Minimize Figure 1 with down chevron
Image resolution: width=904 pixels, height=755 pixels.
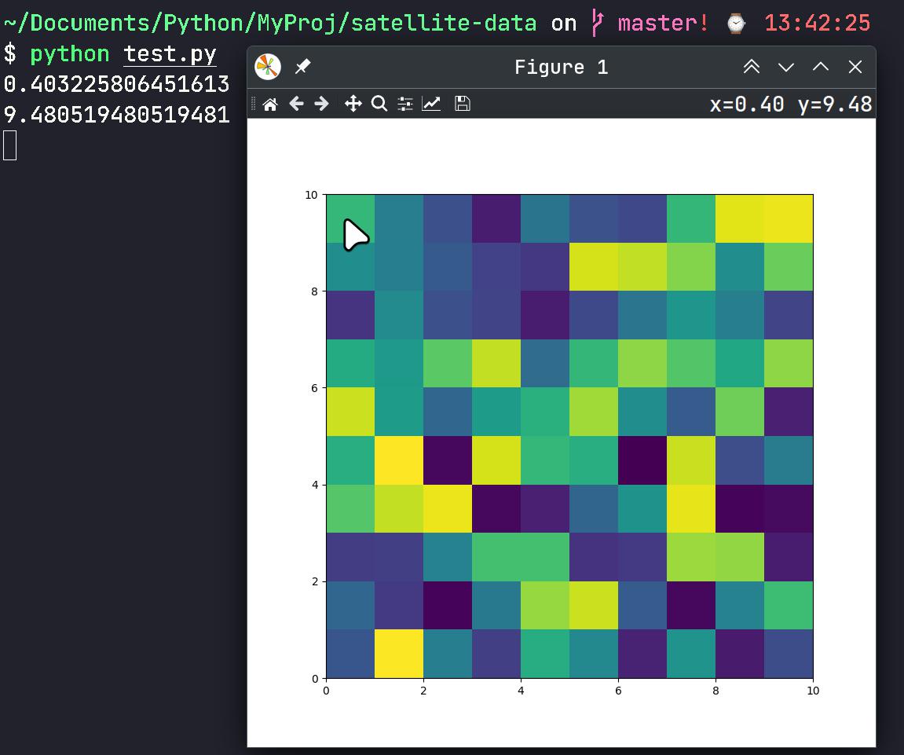coord(786,68)
